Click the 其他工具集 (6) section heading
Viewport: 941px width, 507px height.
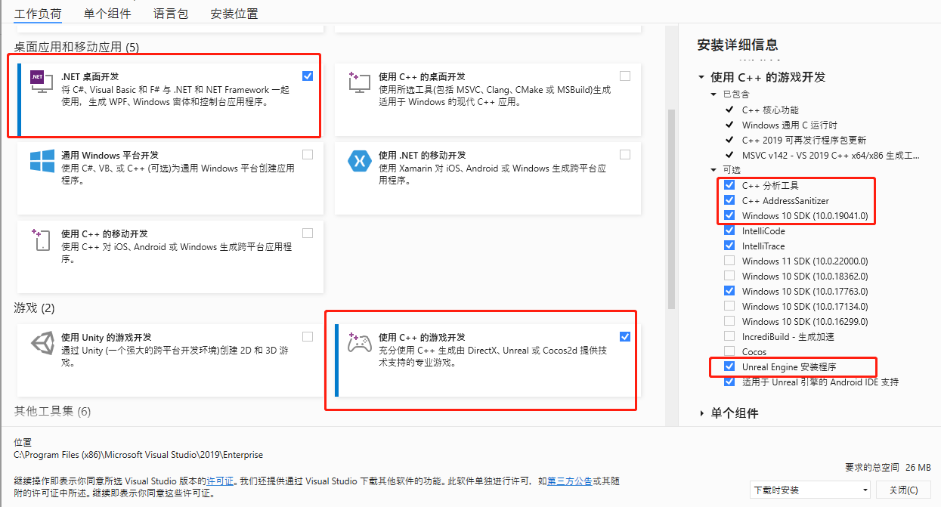[x=52, y=411]
